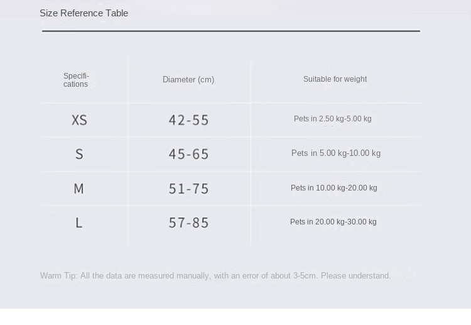
Task: Select the Specifications column header
Action: (76, 80)
